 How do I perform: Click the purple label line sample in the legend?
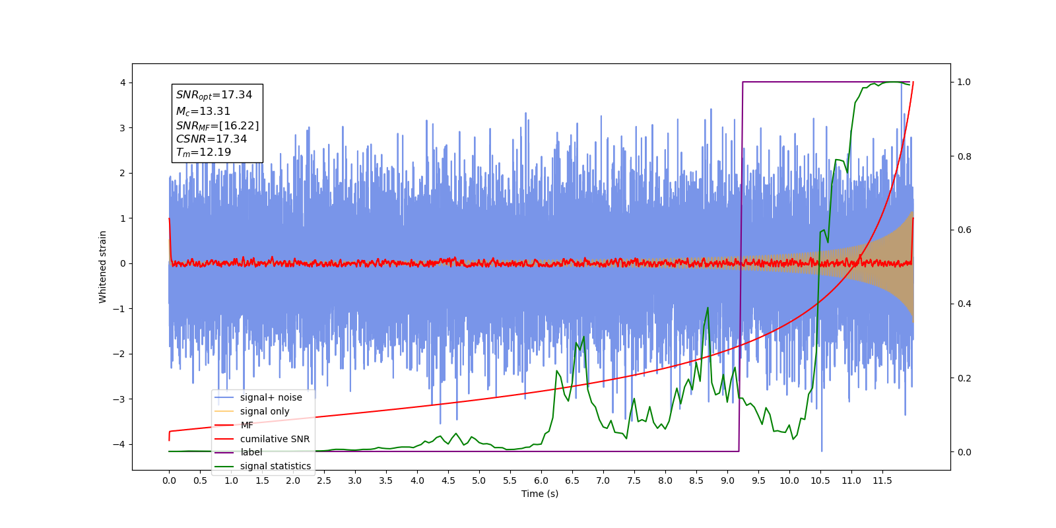tap(225, 452)
